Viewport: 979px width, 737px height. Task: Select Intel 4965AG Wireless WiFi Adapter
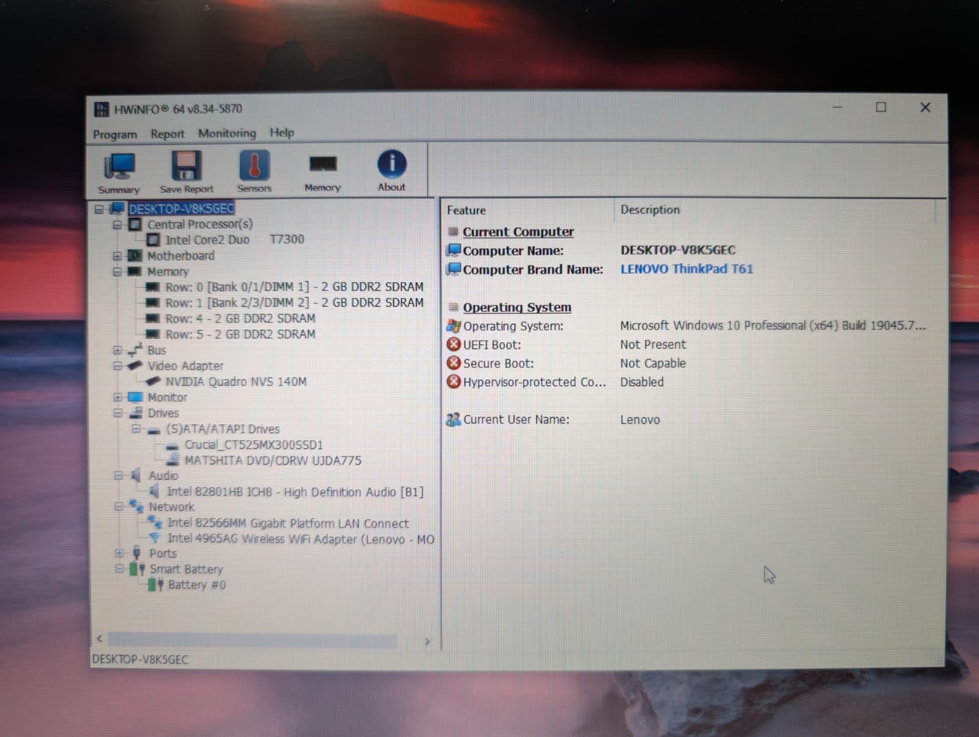click(300, 539)
